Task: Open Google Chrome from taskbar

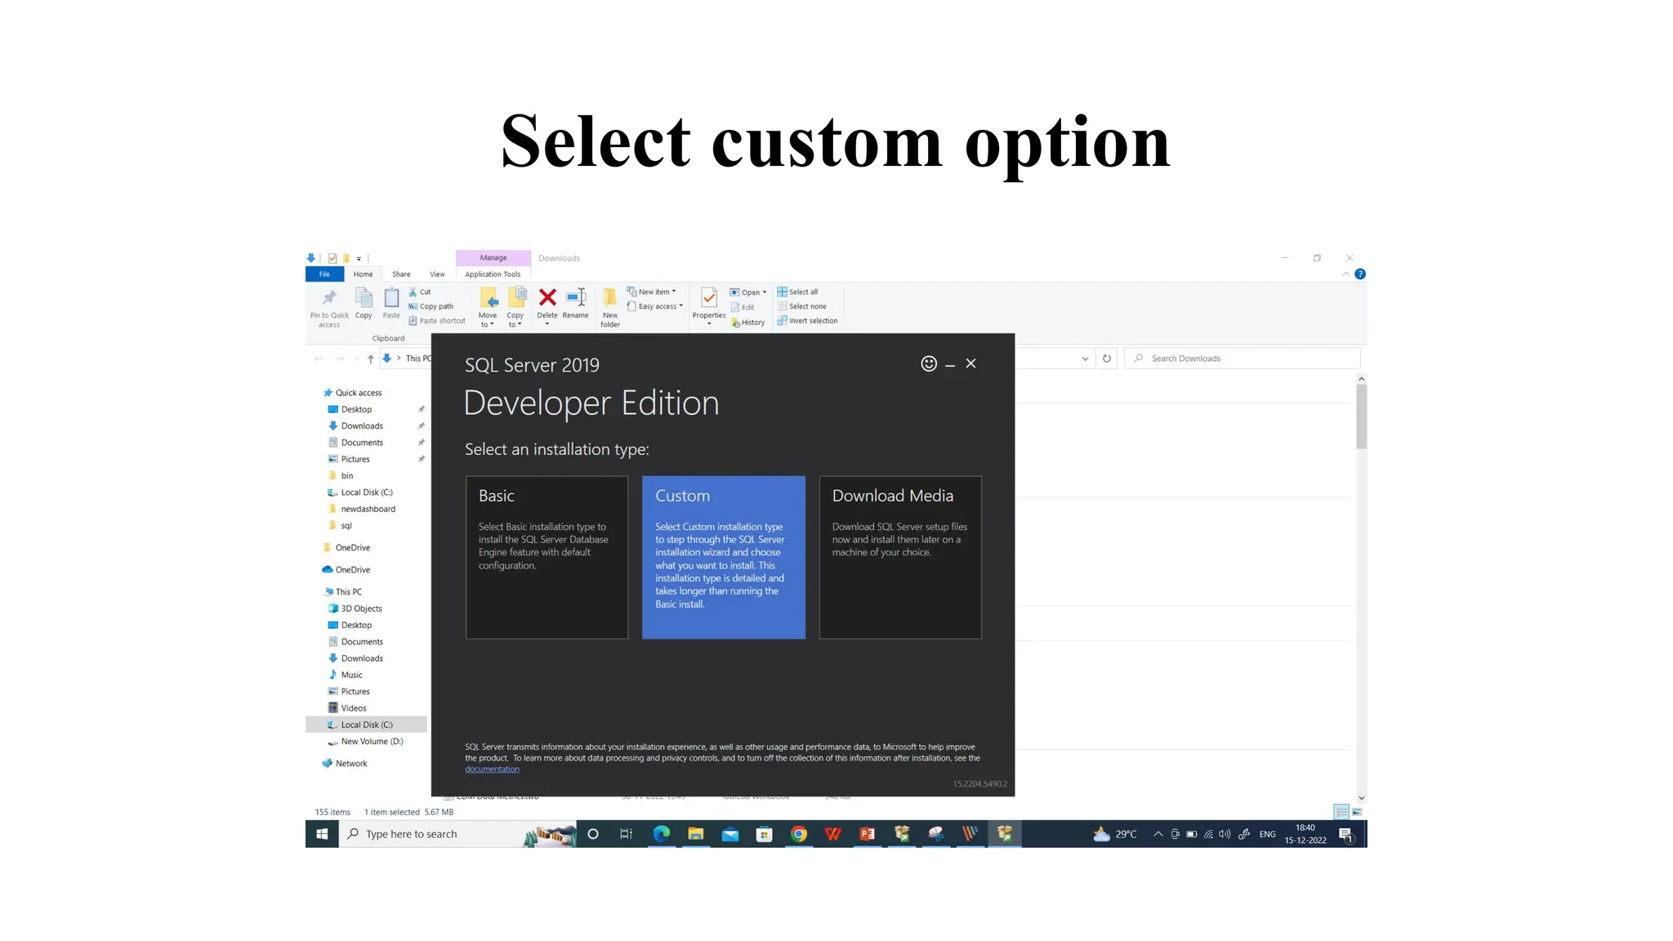Action: point(798,834)
